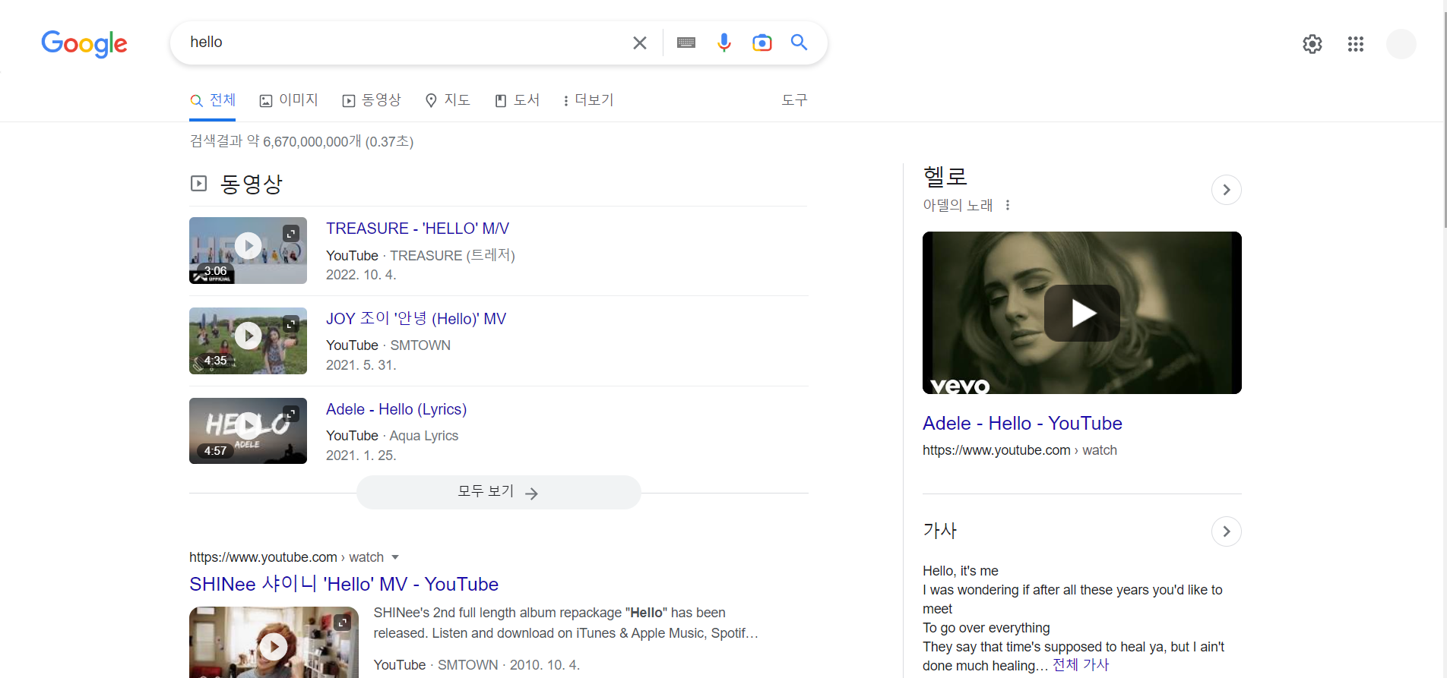Expand preview icon on Adele Lyrics thumbnail
The width and height of the screenshot is (1447, 678).
point(291,414)
